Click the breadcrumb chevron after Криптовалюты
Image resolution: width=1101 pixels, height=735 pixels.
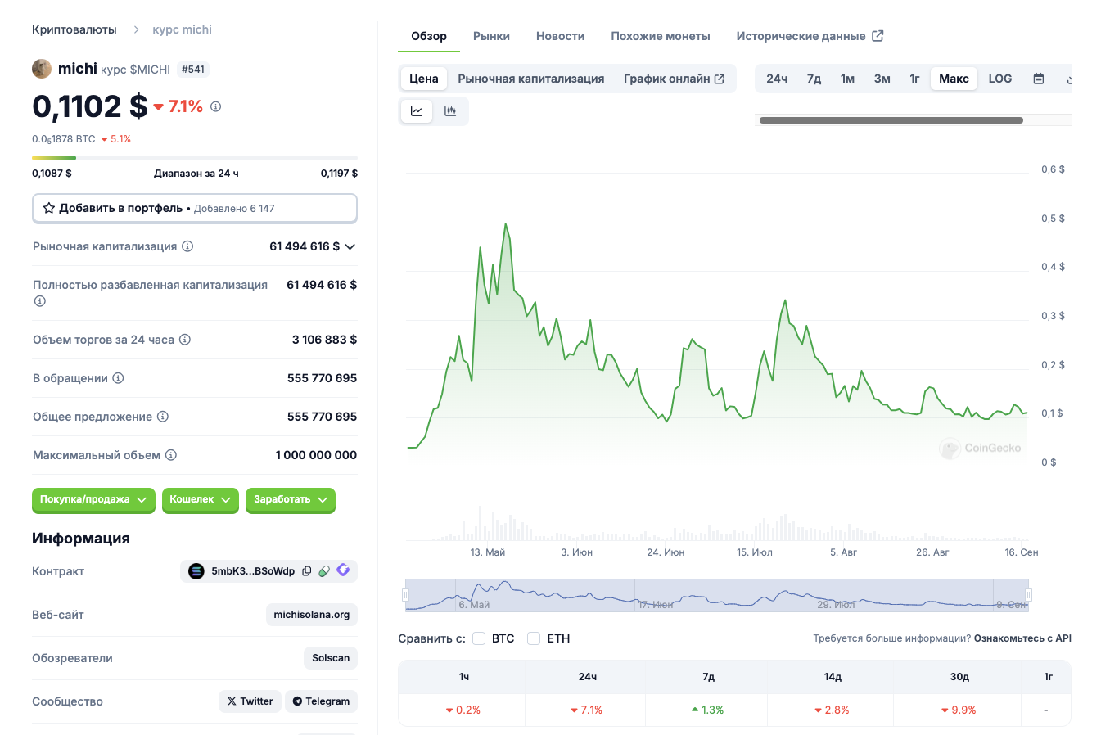tap(136, 29)
